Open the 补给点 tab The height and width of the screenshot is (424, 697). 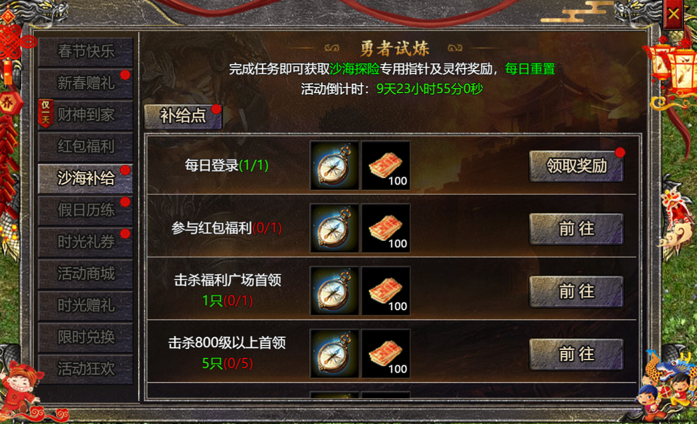coord(183,117)
